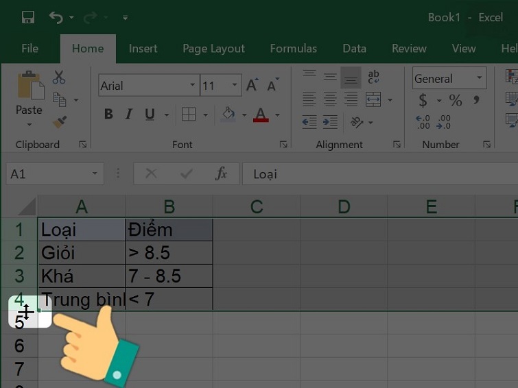Screen dimensions: 518x388
Task: Open Number format dialog launcher
Action: [486, 144]
